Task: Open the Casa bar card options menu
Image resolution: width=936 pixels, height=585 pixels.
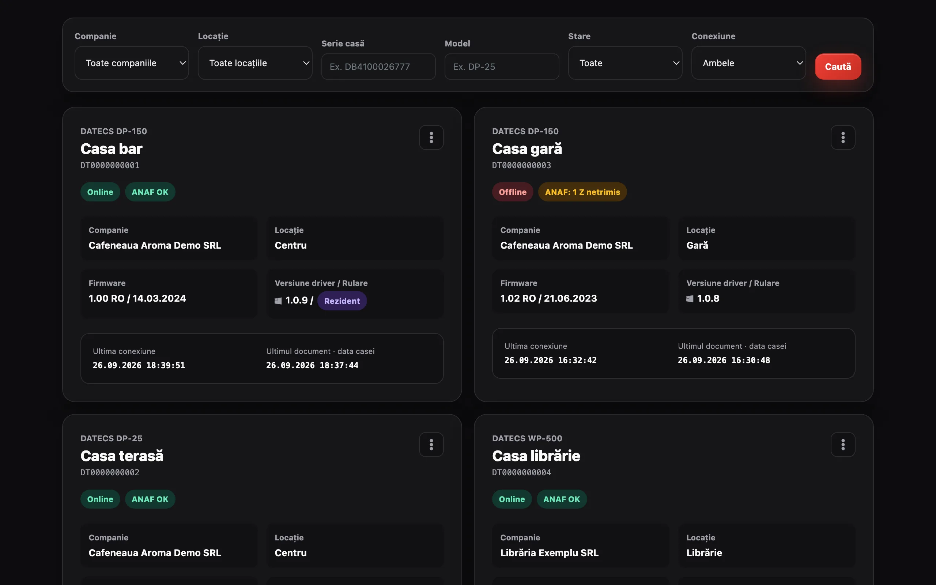Action: pyautogui.click(x=431, y=137)
